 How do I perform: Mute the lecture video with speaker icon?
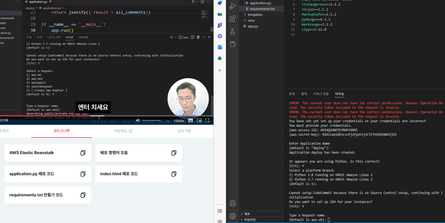coord(138,120)
